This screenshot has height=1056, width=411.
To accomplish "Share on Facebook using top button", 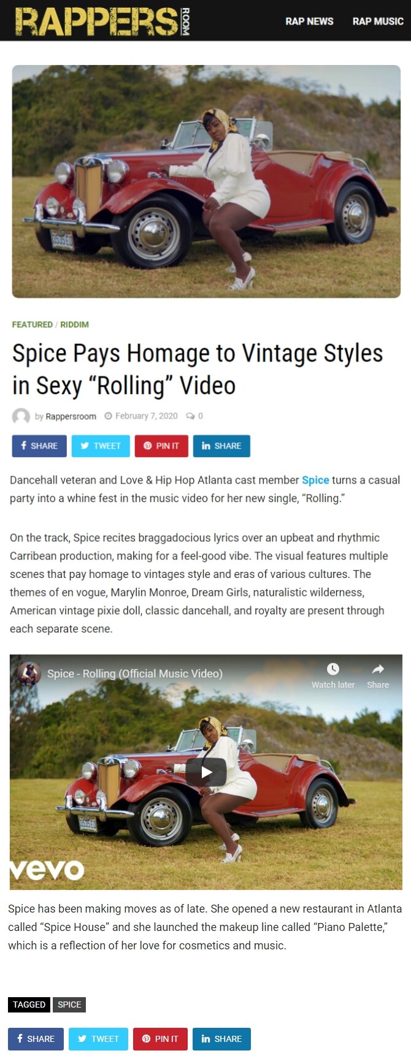I will [39, 446].
